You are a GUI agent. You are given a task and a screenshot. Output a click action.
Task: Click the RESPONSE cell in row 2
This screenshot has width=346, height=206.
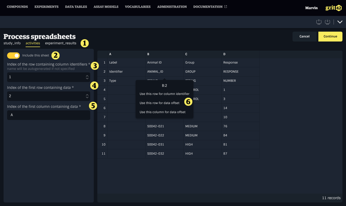[241, 72]
